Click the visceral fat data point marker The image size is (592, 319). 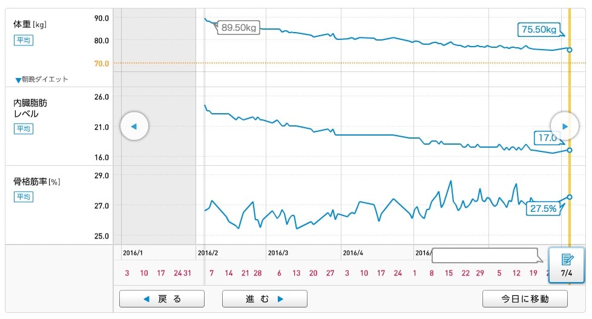[570, 150]
